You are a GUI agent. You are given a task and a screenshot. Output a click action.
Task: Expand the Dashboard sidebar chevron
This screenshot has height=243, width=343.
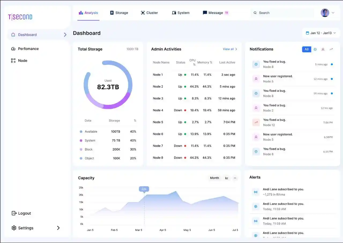click(x=65, y=35)
